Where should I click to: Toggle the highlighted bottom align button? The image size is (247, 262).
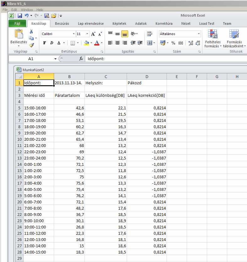point(125,34)
